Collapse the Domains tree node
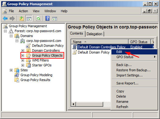 [x=11, y=36]
